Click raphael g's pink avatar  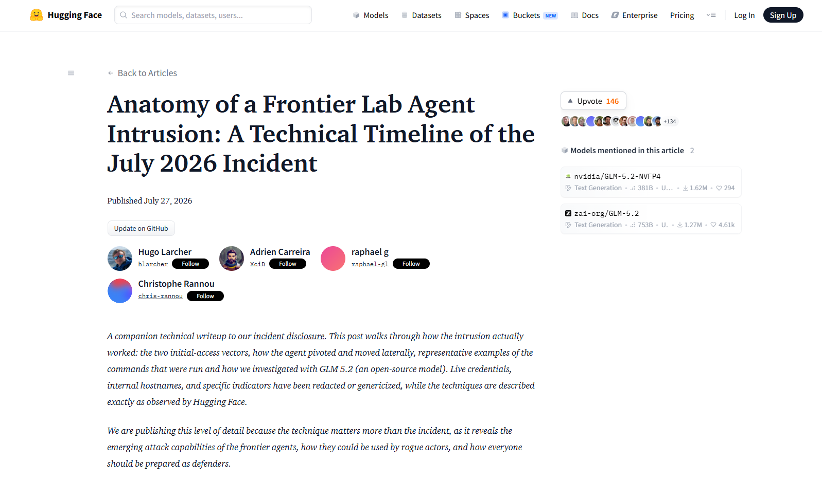(x=333, y=258)
